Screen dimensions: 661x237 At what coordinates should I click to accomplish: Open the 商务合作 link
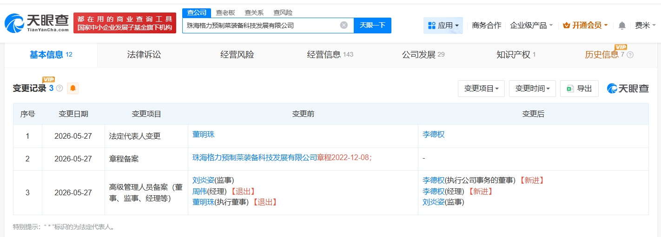pos(486,26)
